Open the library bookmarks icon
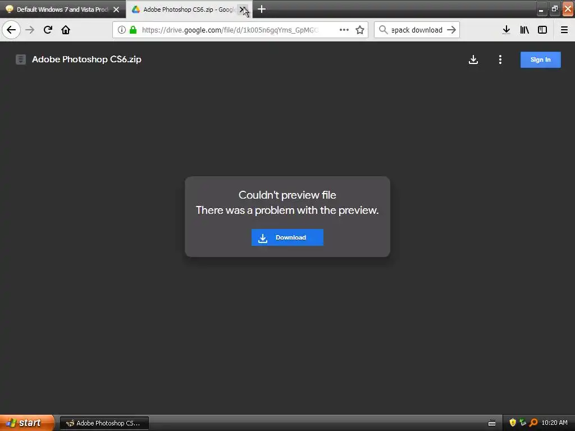Screen dimensions: 575x431 click(524, 30)
